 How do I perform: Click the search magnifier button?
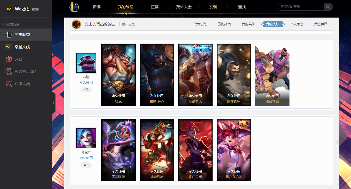click(x=328, y=7)
